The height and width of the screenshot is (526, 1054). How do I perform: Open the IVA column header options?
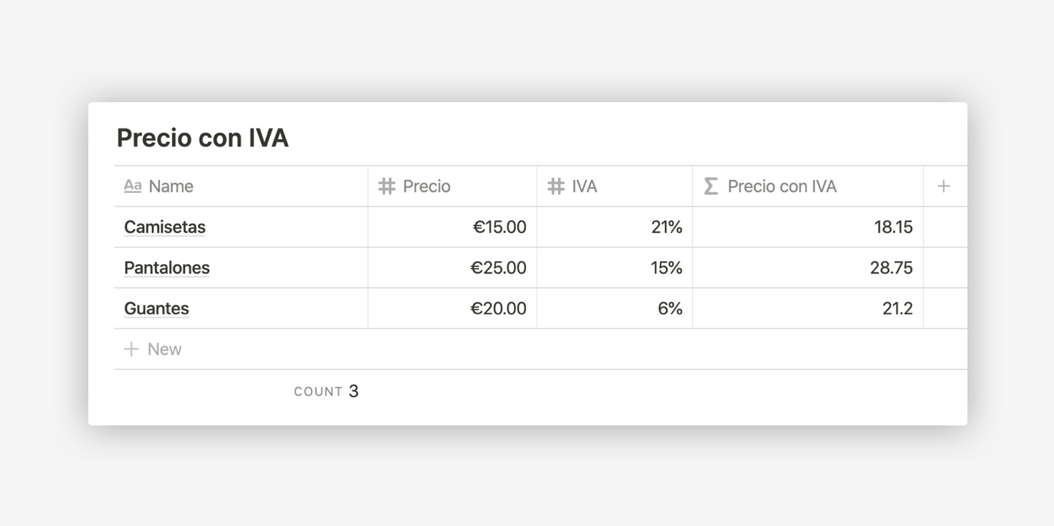584,186
